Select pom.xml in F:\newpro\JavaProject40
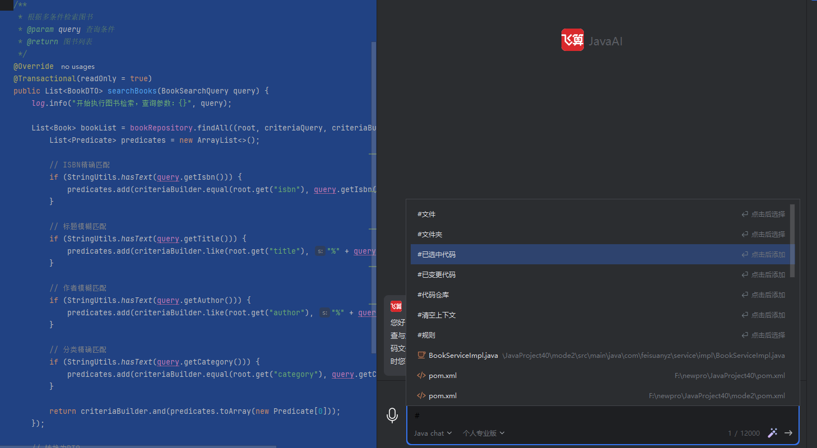This screenshot has width=817, height=448. point(443,376)
